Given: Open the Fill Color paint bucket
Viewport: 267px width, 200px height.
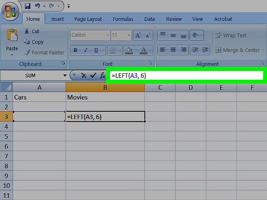Looking at the screenshot, I should tap(129, 50).
